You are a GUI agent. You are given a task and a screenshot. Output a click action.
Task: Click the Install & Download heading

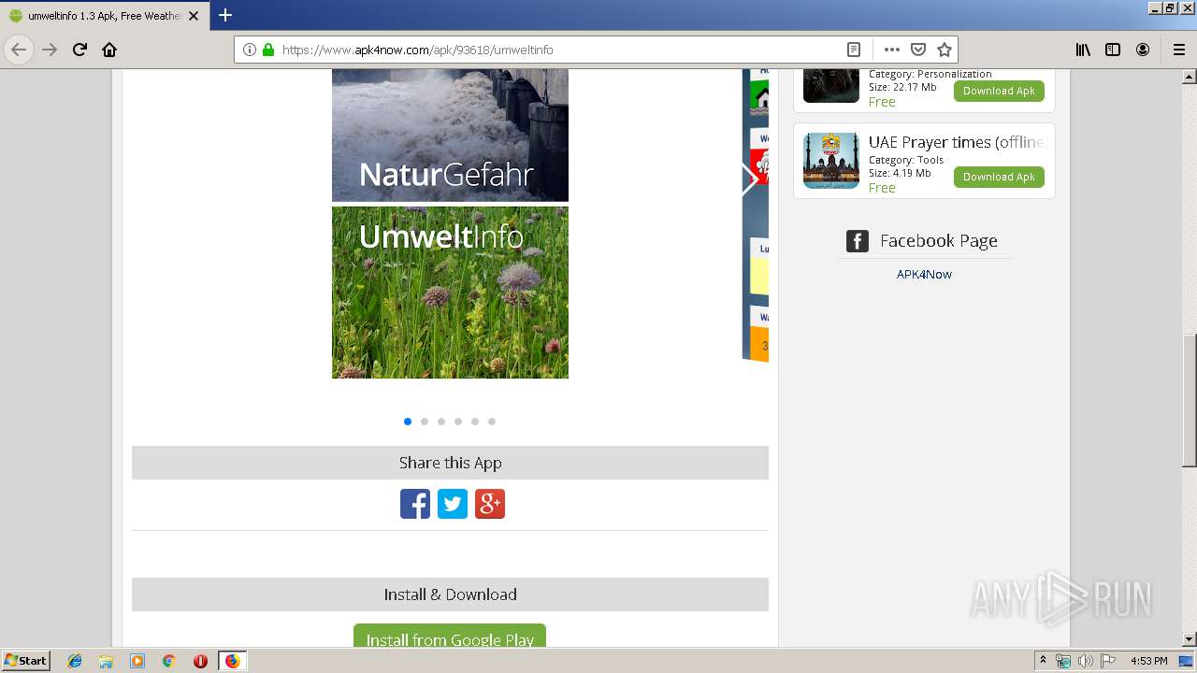[450, 594]
